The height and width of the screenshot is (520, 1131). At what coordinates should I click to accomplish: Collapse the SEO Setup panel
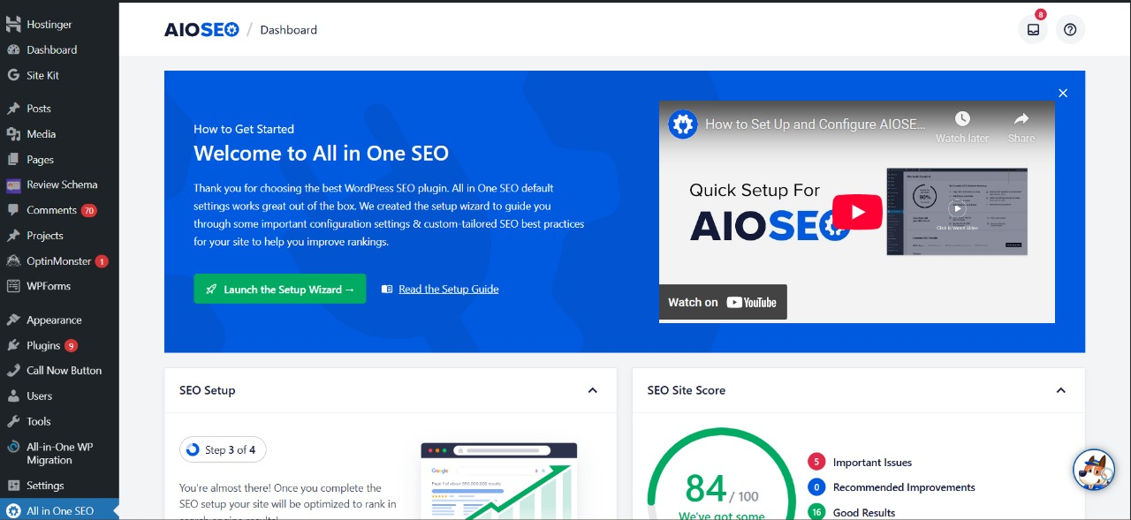(x=593, y=390)
